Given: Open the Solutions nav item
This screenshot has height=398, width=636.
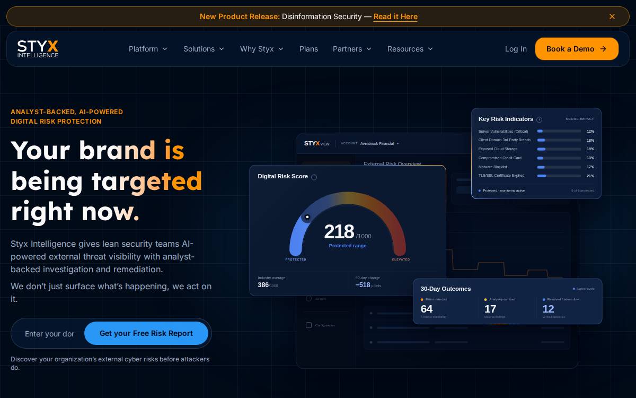Looking at the screenshot, I should [x=204, y=49].
